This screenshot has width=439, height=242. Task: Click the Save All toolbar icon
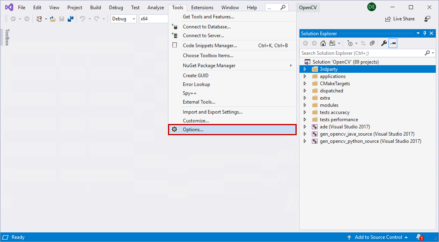(x=70, y=19)
